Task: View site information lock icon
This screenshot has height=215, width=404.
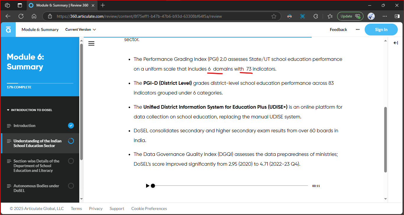Action: tap(50, 16)
